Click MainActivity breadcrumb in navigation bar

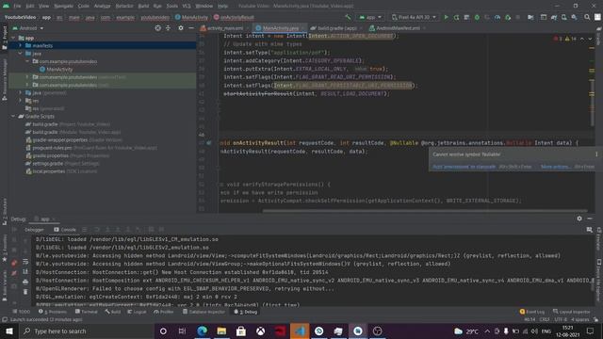[191, 17]
